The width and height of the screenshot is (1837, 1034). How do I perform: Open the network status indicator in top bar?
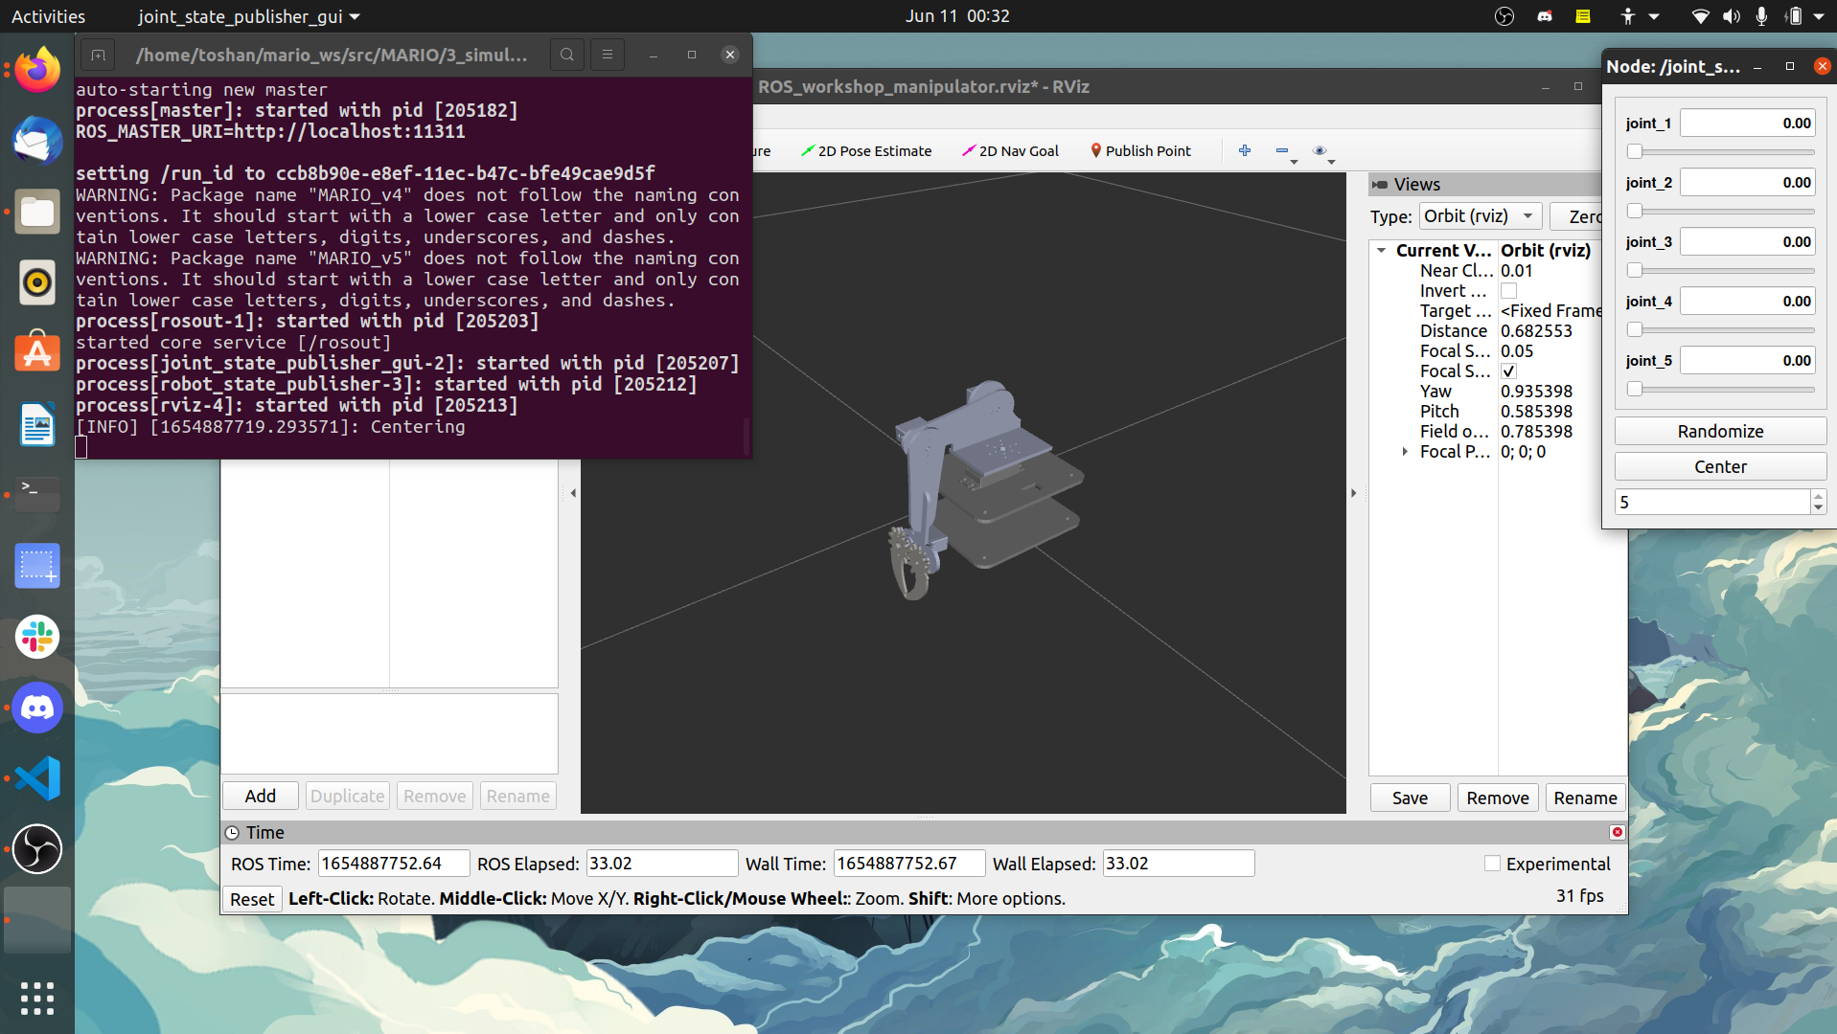click(x=1700, y=16)
